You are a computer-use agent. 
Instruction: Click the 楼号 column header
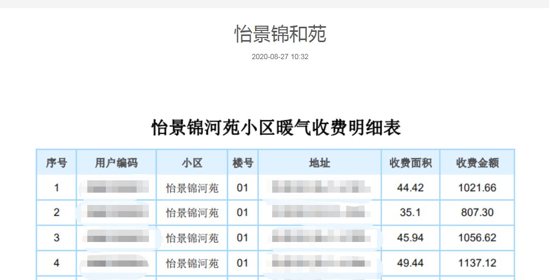pyautogui.click(x=243, y=163)
